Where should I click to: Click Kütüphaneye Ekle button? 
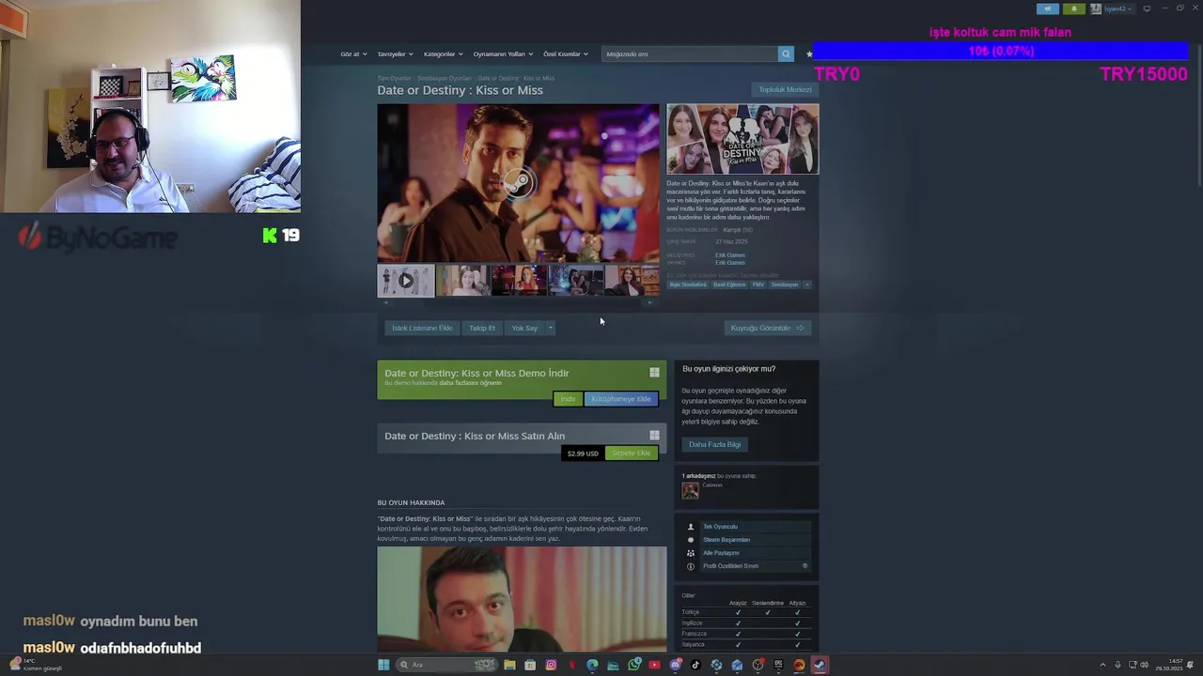(620, 399)
